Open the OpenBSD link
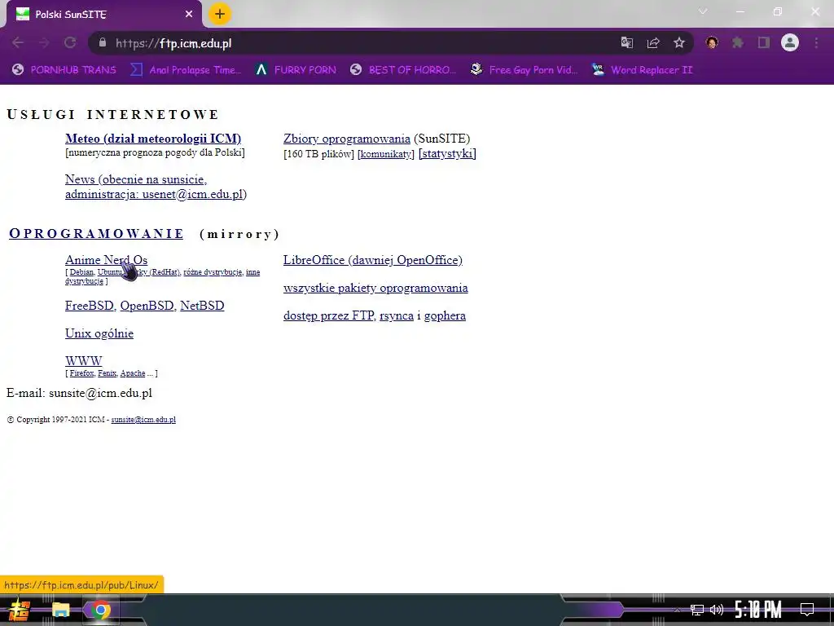834x626 pixels. (x=147, y=306)
